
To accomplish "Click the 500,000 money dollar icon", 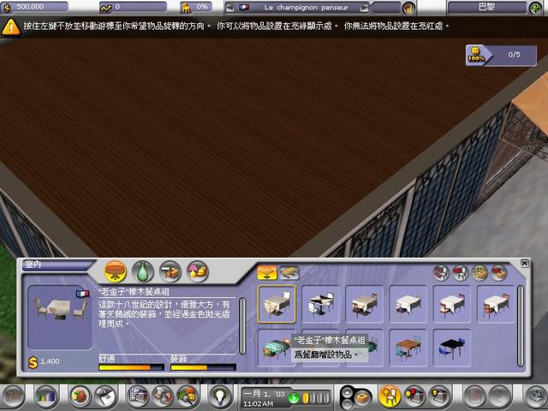I will click(x=7, y=8).
